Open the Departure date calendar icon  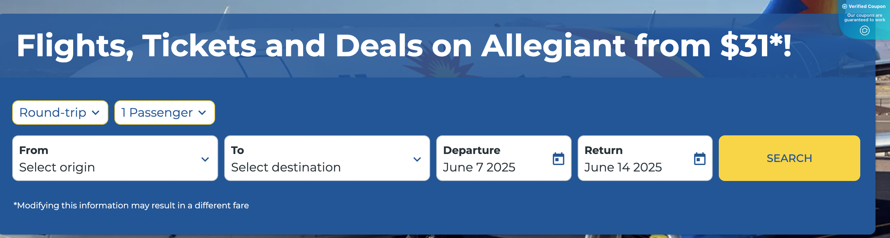(558, 159)
